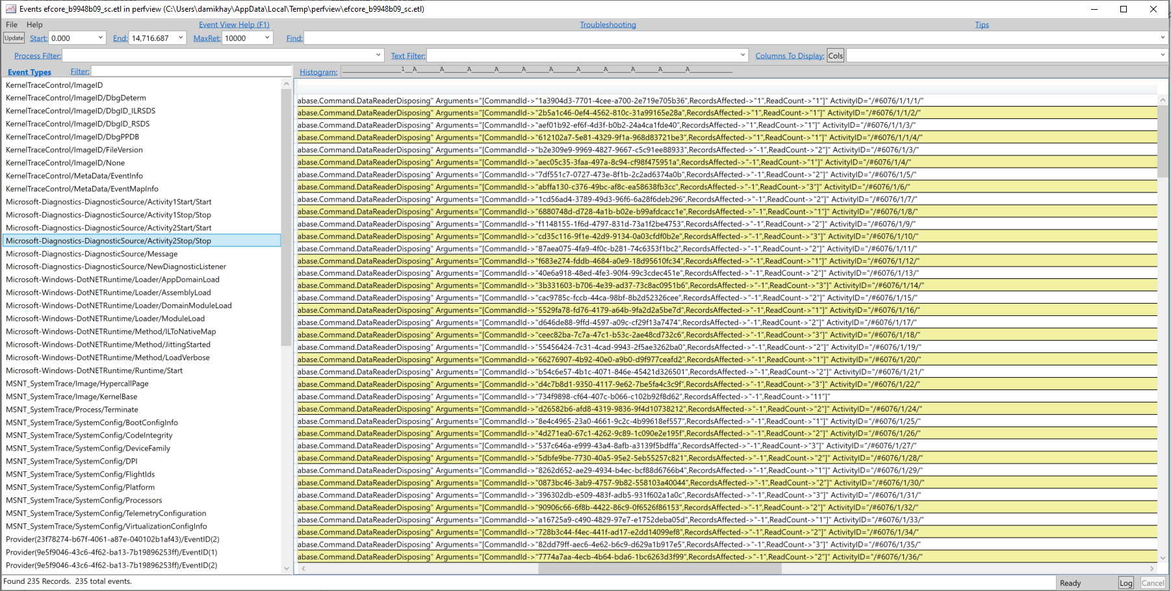Screen dimensions: 1171x591
Task: Click the PerfView icon in the title bar
Action: point(10,8)
